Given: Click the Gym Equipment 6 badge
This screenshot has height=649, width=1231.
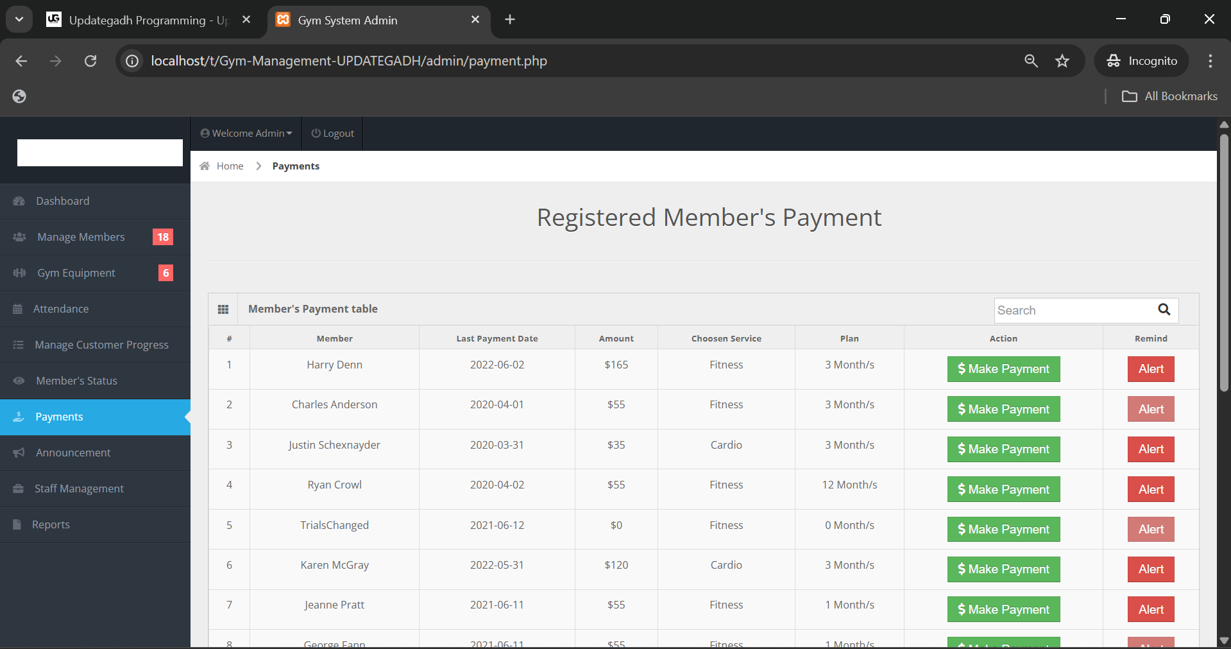Looking at the screenshot, I should pyautogui.click(x=166, y=273).
